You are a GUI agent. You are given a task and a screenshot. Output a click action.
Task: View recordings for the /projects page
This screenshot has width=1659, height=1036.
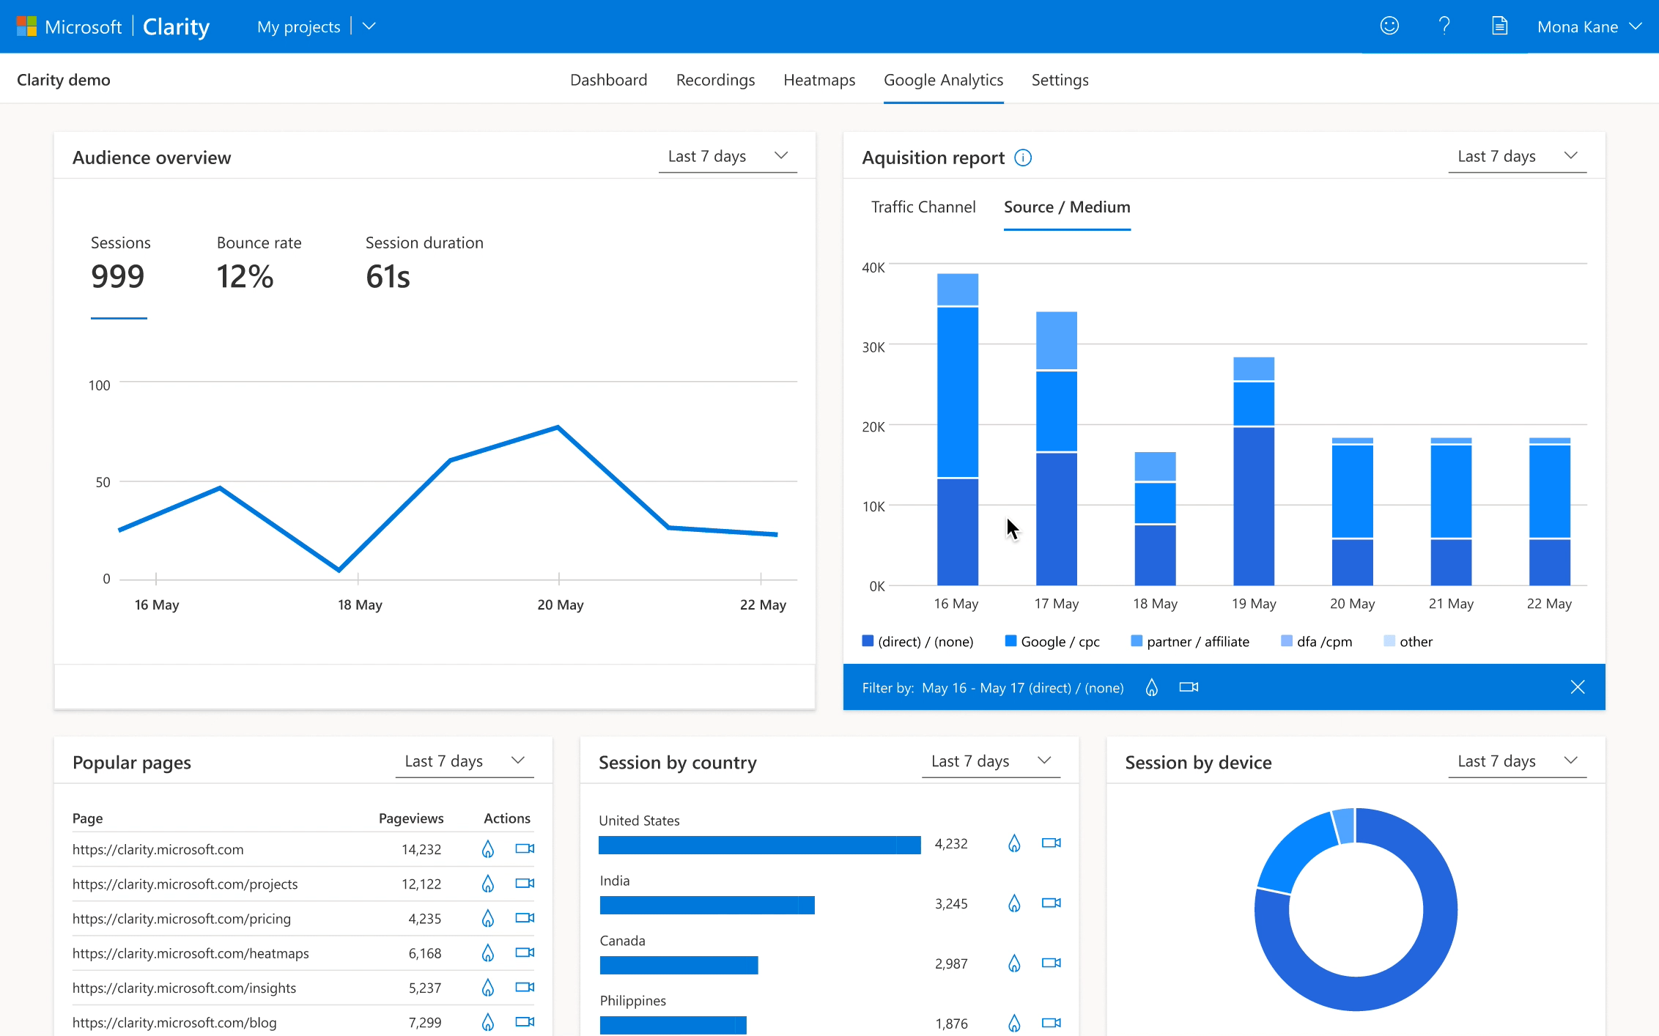525,883
